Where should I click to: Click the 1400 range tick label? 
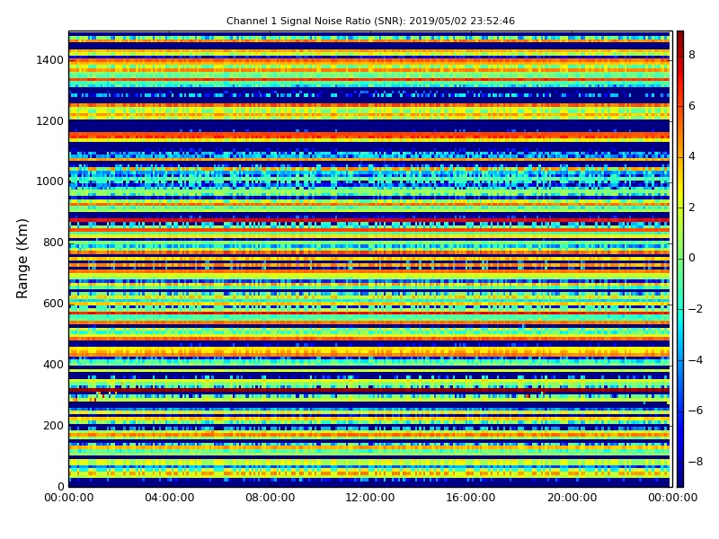pos(49,60)
